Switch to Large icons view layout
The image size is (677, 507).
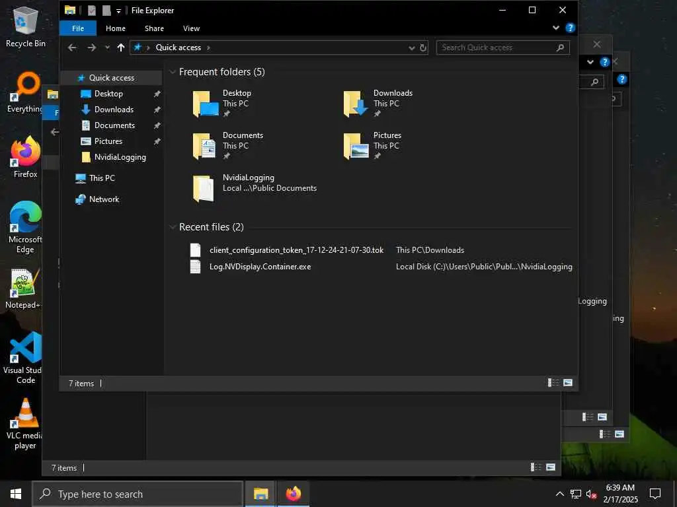click(x=568, y=383)
